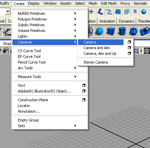Open option box for Camera and Aim
Viewport: 150px width, 148px height.
(x=129, y=48)
